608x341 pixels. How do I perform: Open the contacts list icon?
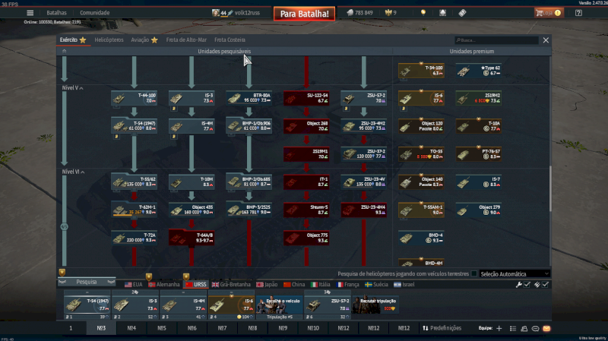coord(524,328)
